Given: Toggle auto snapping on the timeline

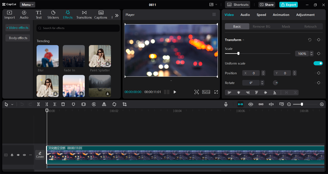Looking at the screenshot, I should tap(251, 104).
